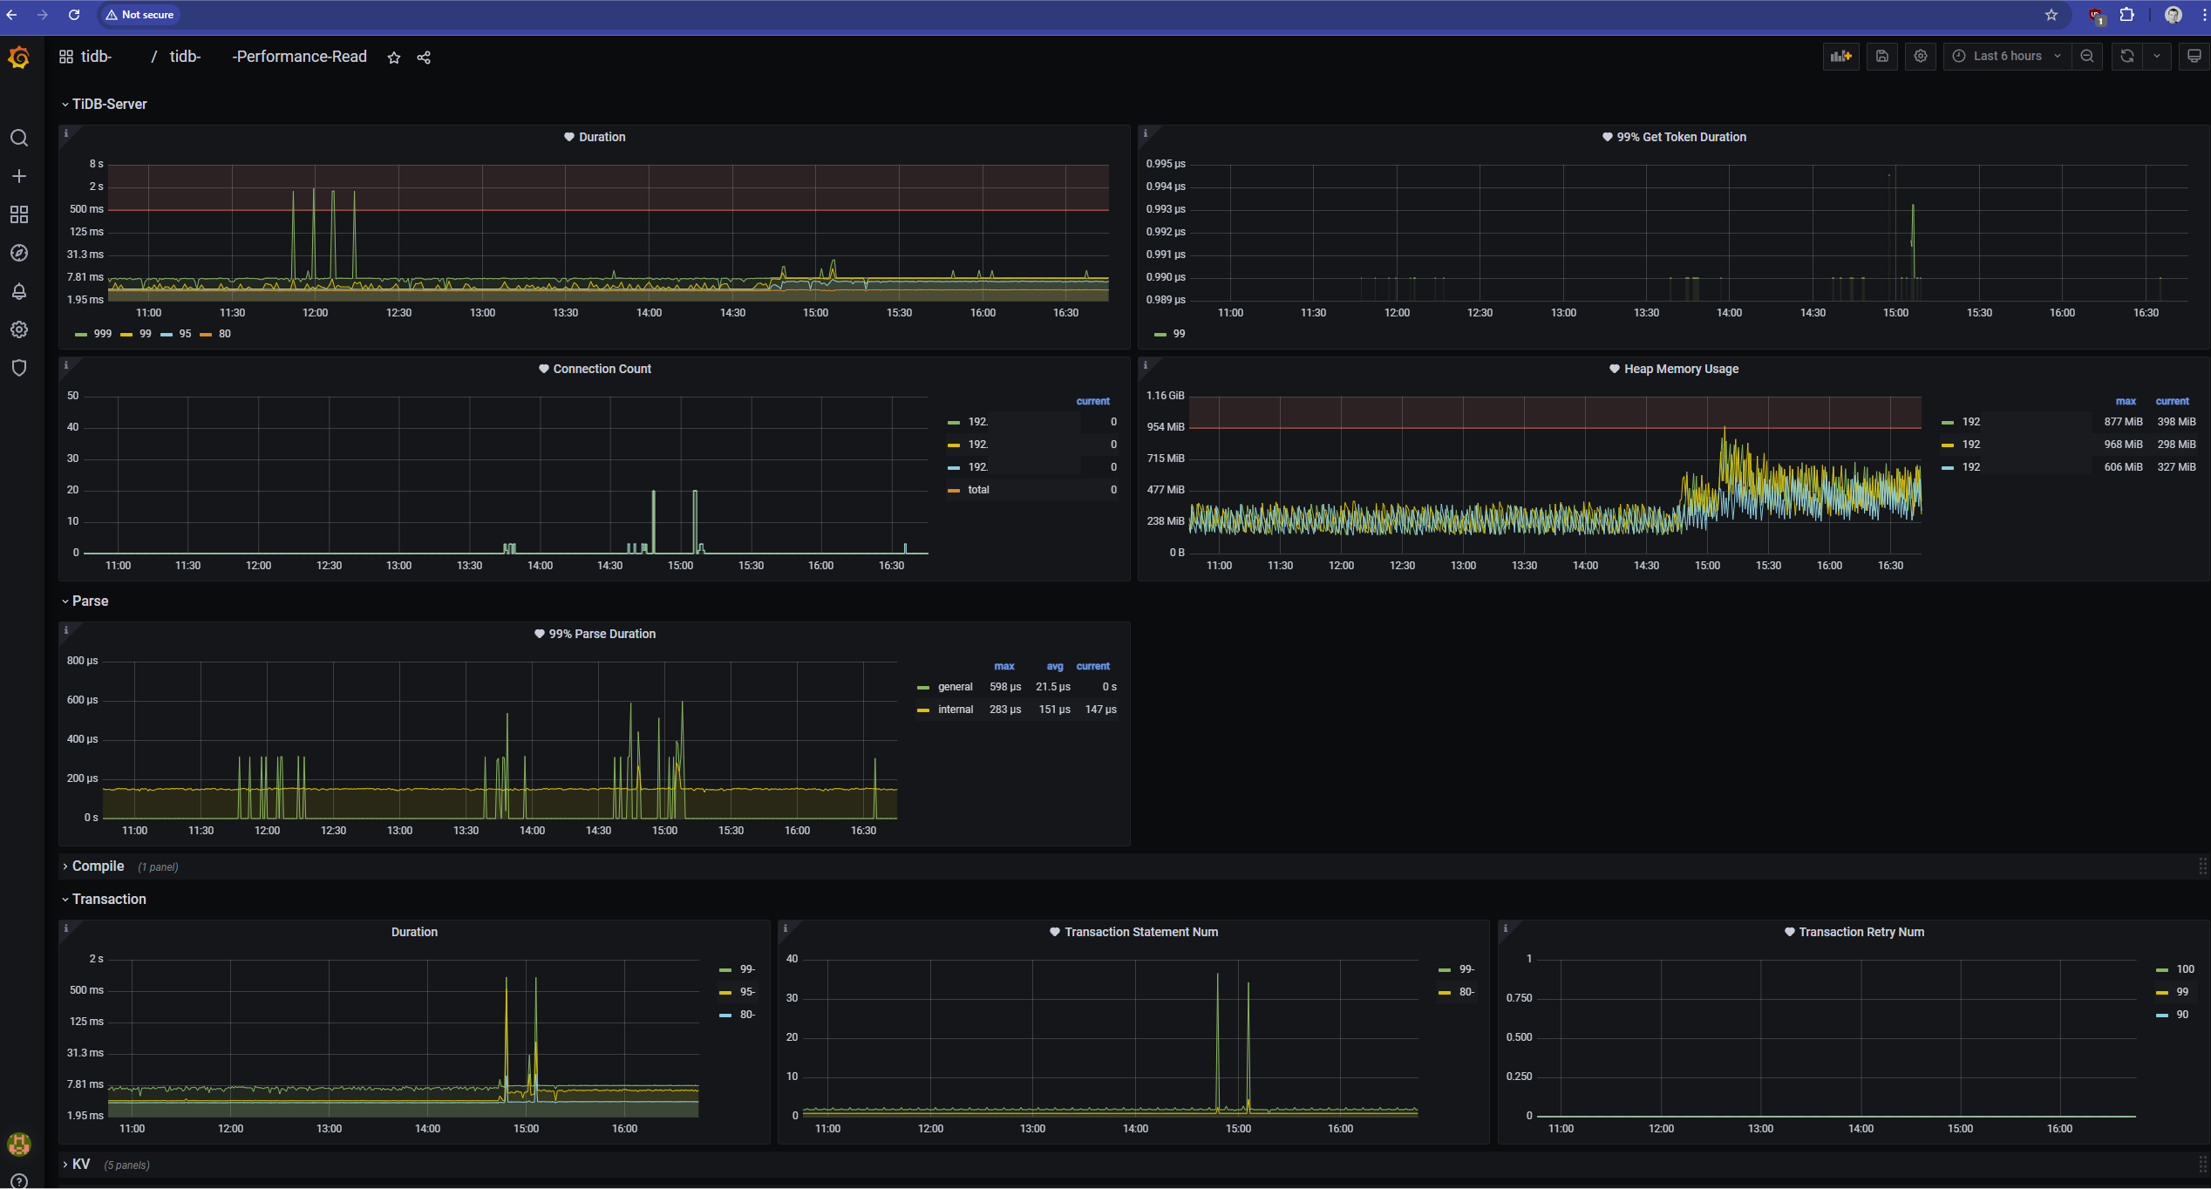
Task: Click the browser back button
Action: click(x=11, y=15)
